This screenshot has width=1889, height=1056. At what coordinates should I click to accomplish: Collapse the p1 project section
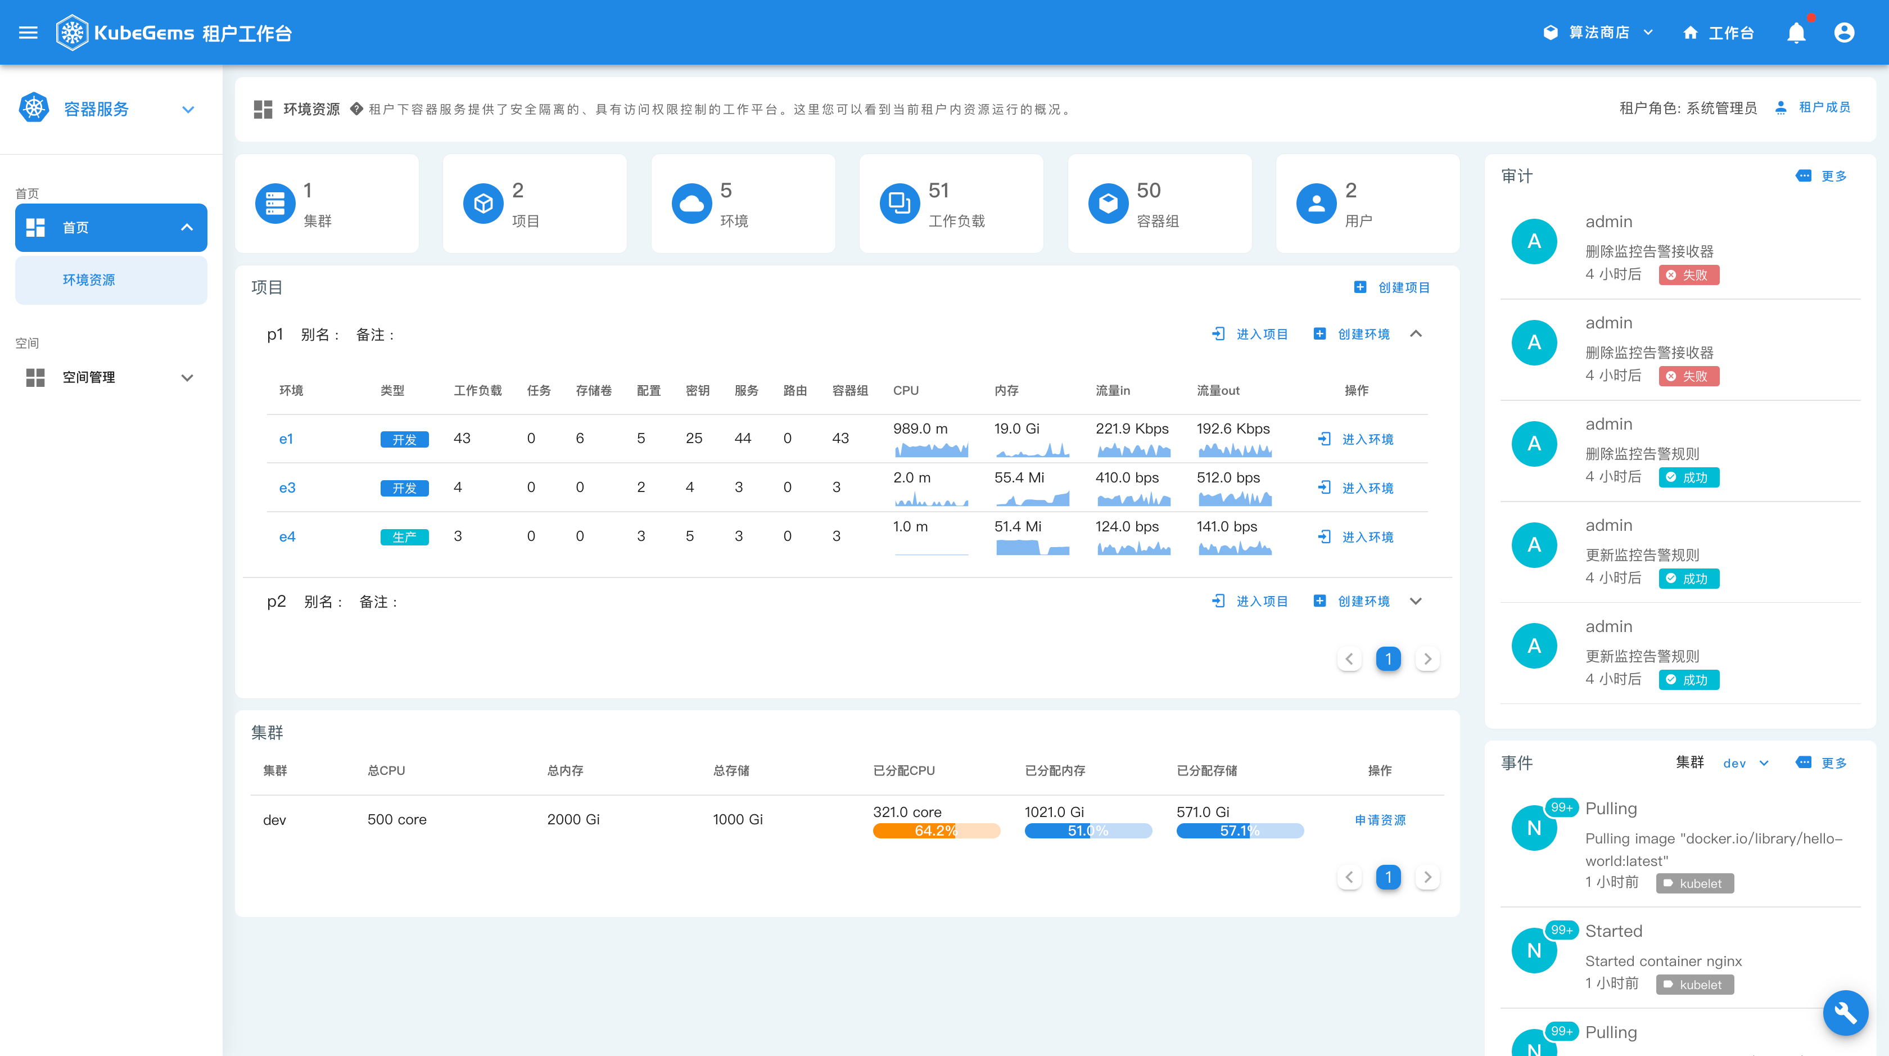click(x=1416, y=335)
